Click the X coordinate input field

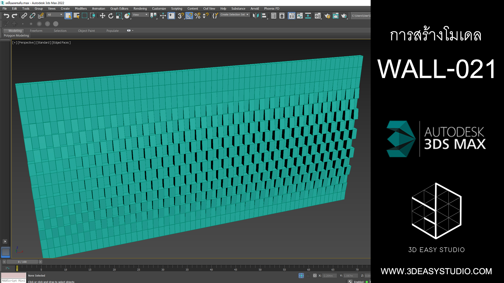point(329,276)
